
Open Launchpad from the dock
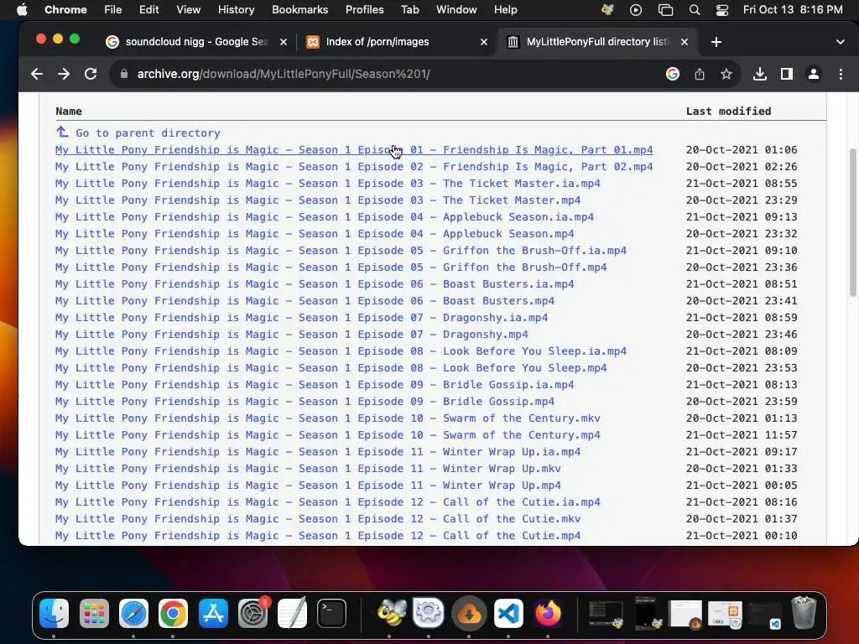coord(94,613)
